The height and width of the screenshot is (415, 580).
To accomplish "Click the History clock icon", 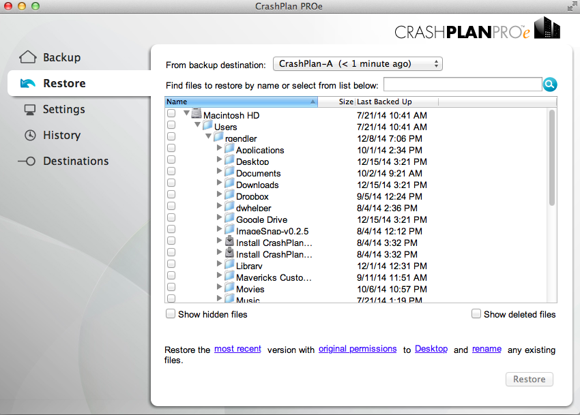I will [x=30, y=135].
